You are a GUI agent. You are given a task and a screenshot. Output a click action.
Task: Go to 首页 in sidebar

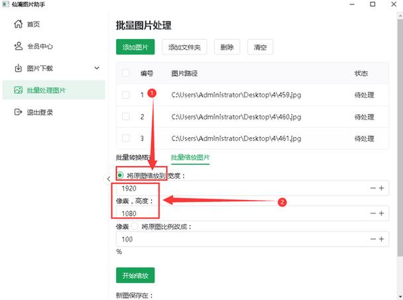(x=54, y=24)
